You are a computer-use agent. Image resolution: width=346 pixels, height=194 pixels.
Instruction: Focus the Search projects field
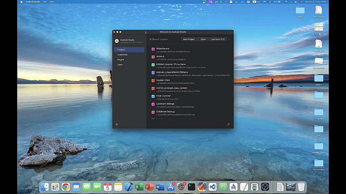tap(165, 39)
